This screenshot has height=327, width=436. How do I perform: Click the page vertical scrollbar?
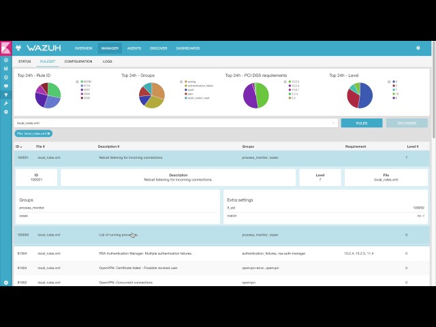pos(434,89)
